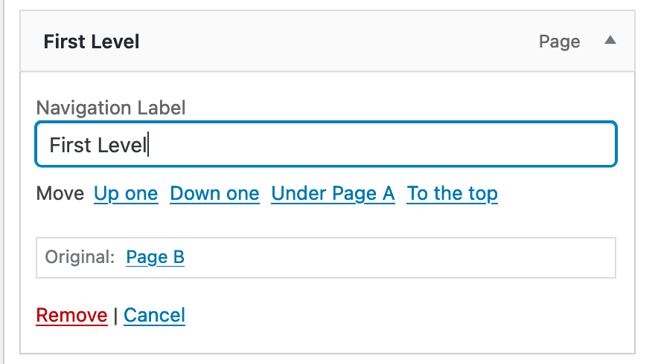Image resolution: width=658 pixels, height=364 pixels.
Task: Click the Move label text
Action: point(60,194)
